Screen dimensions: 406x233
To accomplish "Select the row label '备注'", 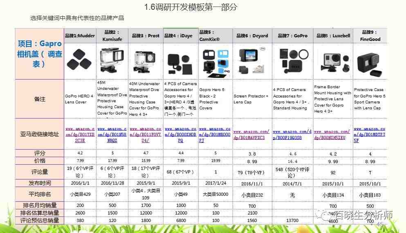I will pyautogui.click(x=39, y=99).
